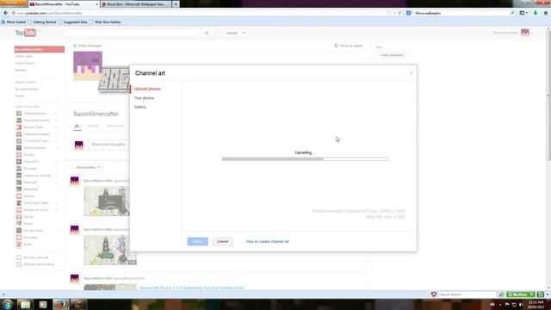This screenshot has width=551, height=310.
Task: Click the Secure Search field in status bar
Action: (x=467, y=294)
